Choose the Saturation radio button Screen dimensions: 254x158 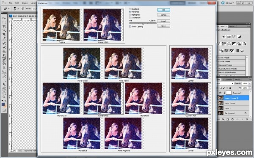130,18
